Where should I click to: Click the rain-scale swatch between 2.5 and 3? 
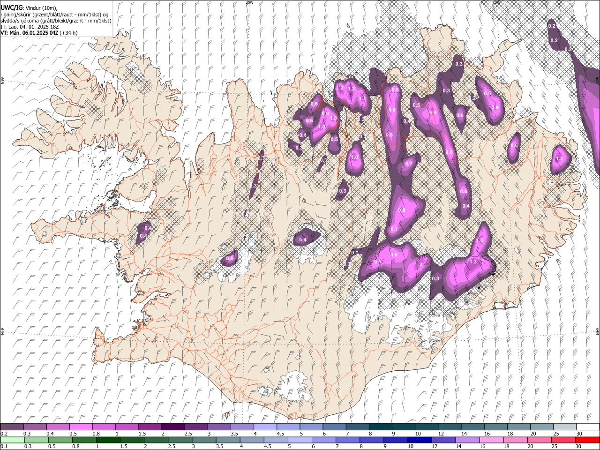[x=180, y=440]
